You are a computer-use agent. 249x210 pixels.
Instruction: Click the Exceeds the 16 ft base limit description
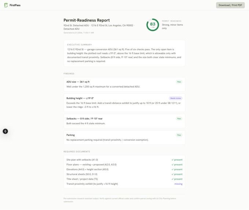pyautogui.click(x=124, y=105)
